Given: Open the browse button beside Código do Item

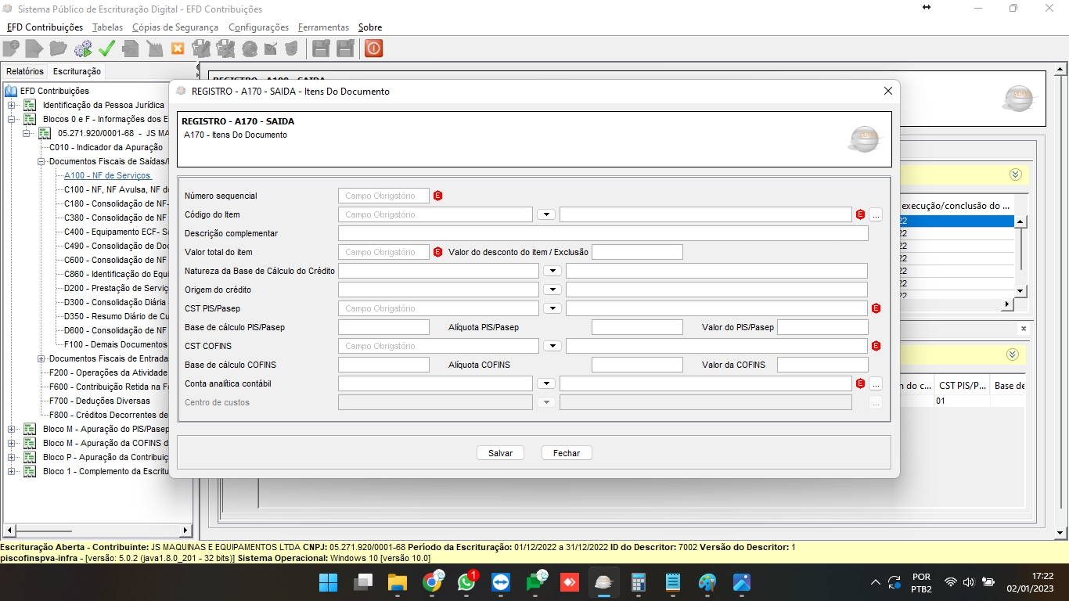Looking at the screenshot, I should (876, 214).
